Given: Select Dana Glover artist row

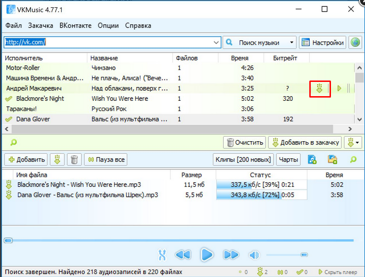Looking at the screenshot, I should point(179,119).
